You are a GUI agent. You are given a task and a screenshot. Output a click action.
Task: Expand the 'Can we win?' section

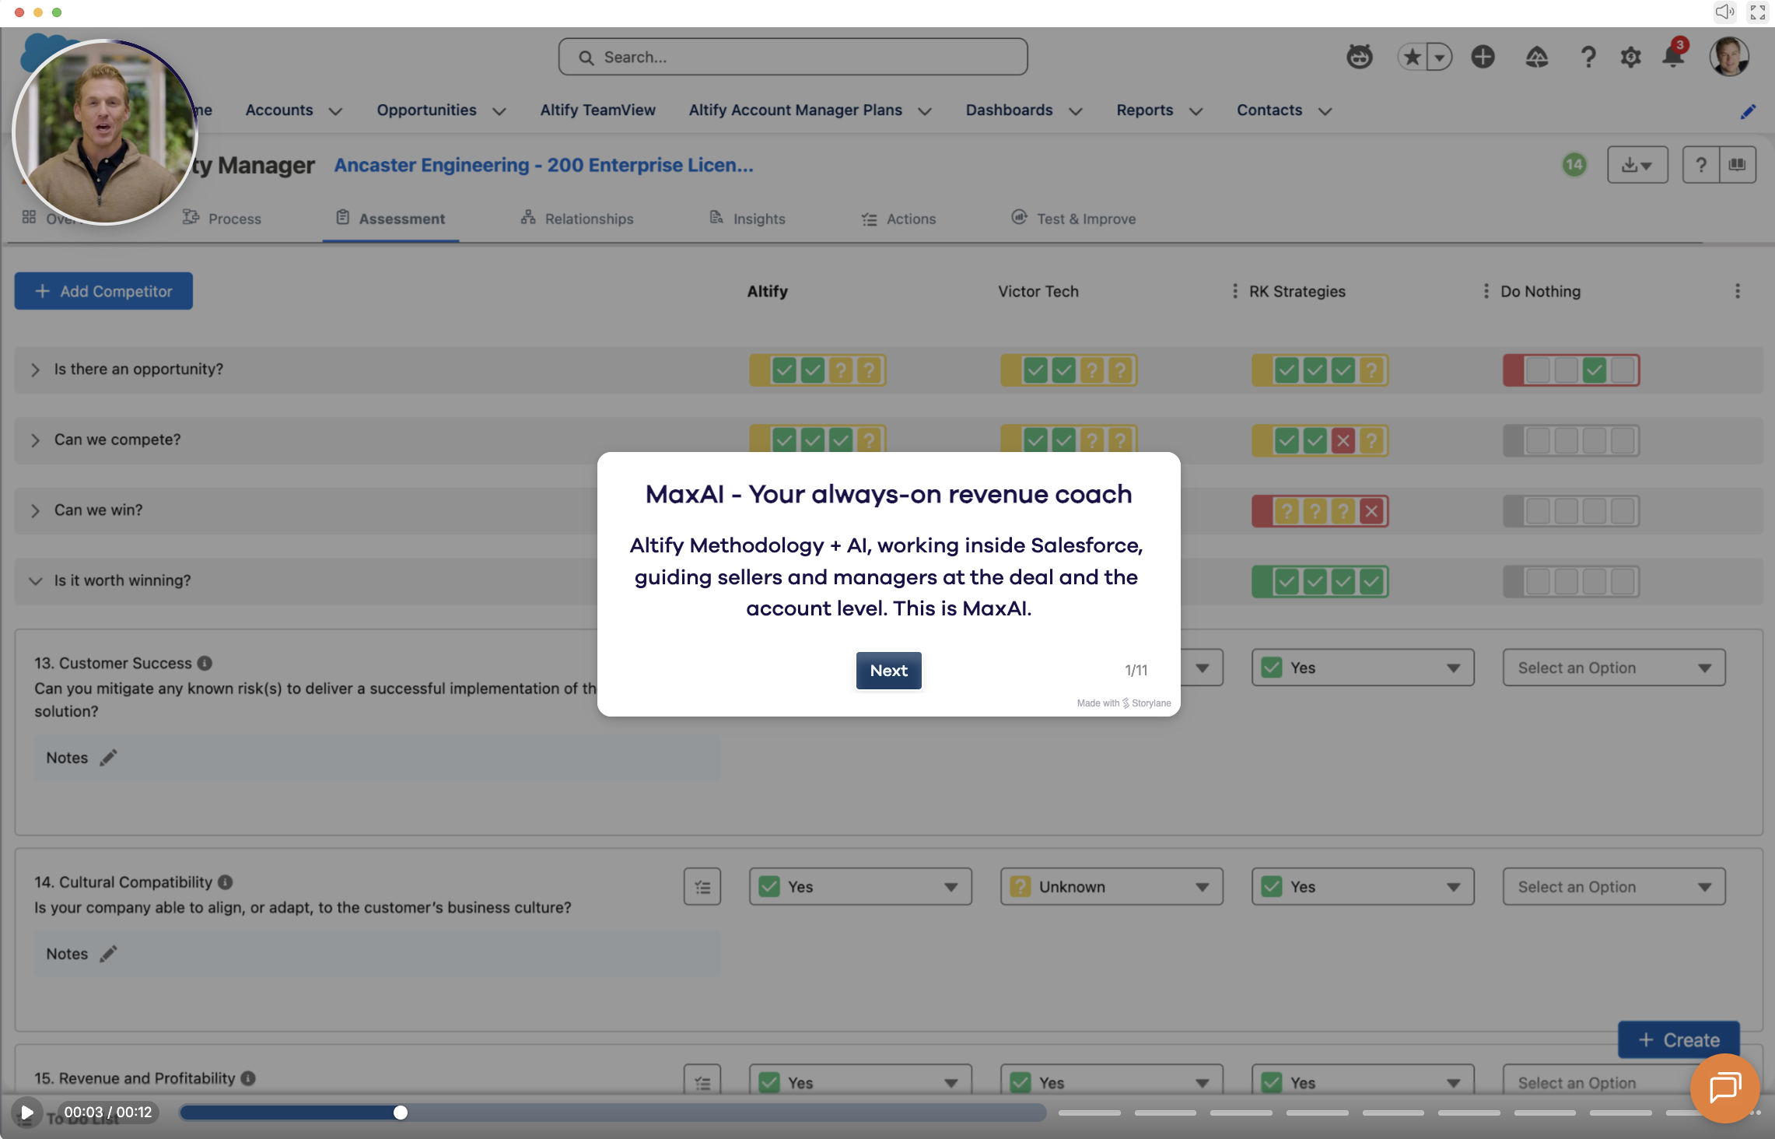tap(35, 510)
